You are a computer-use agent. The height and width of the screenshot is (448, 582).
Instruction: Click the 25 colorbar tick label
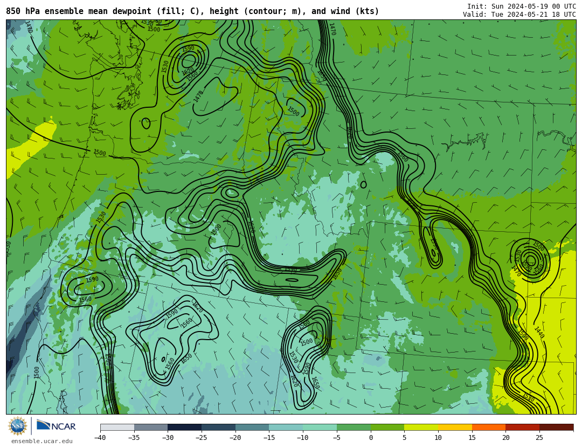click(539, 438)
